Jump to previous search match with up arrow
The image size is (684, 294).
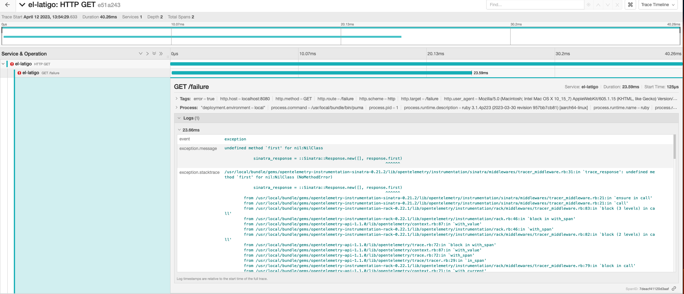(x=598, y=5)
